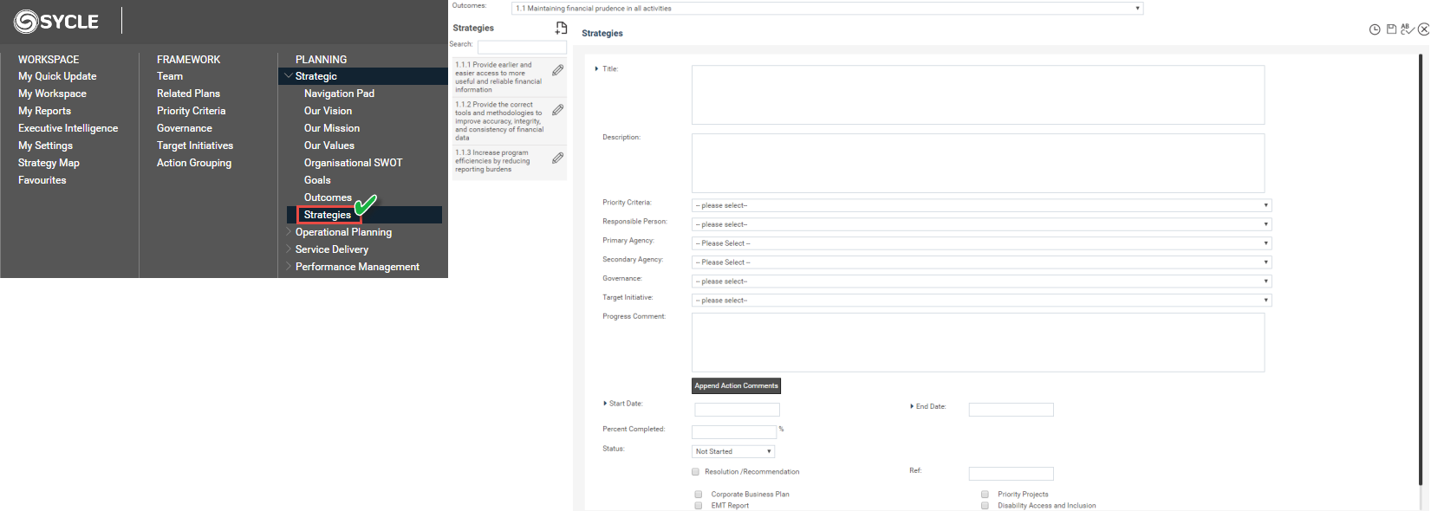Open My Settings
This screenshot has height=511, width=1431.
45,146
